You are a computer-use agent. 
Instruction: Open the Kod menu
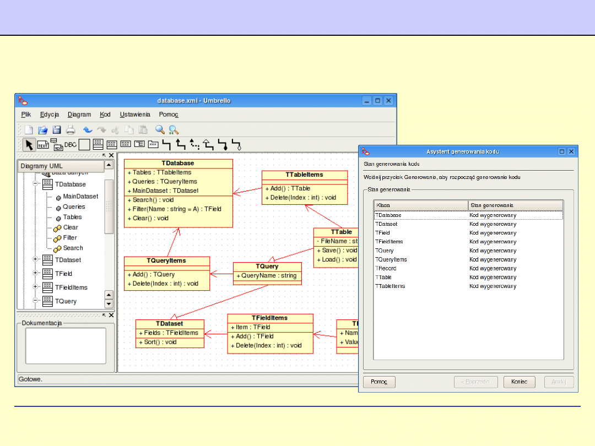(x=105, y=115)
